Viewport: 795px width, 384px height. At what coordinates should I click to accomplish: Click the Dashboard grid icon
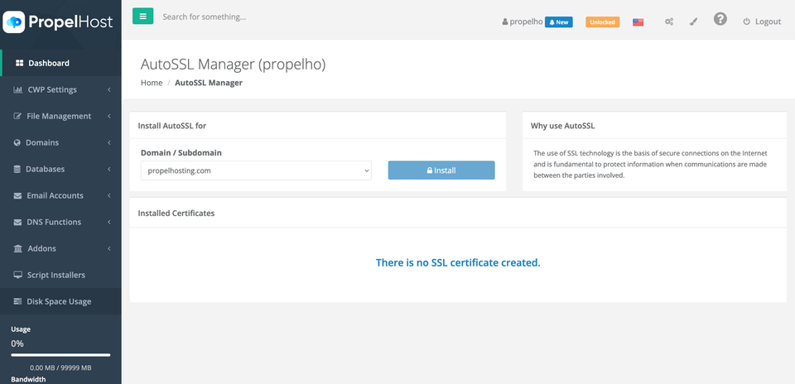tap(20, 64)
